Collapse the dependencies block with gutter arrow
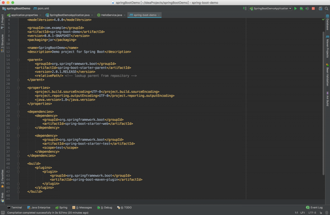 point(18,112)
